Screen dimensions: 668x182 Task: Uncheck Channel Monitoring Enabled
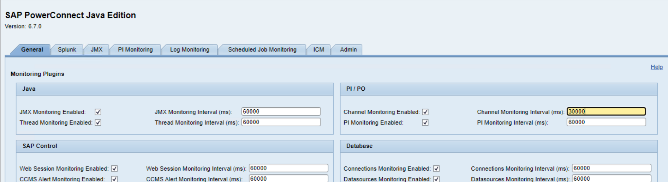click(x=425, y=112)
